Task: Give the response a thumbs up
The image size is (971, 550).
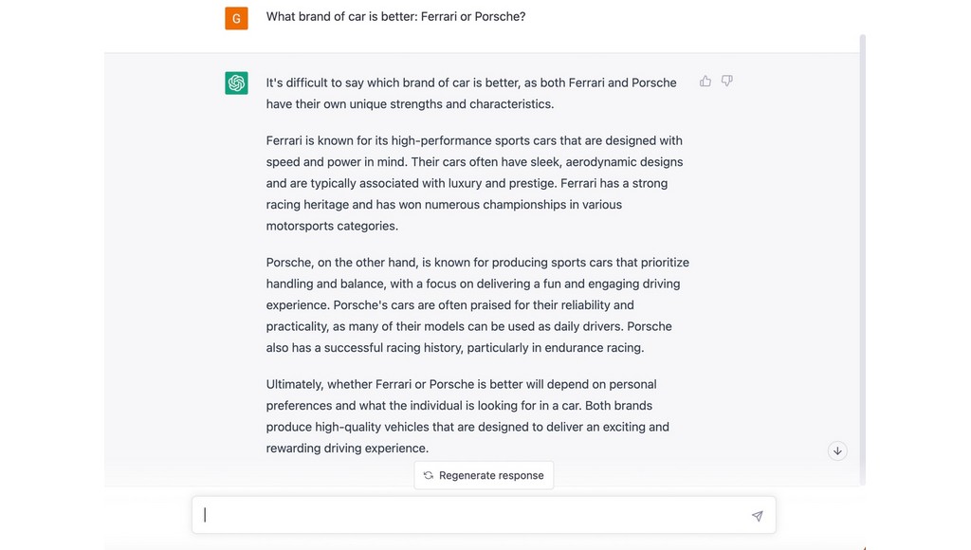Action: pos(705,82)
